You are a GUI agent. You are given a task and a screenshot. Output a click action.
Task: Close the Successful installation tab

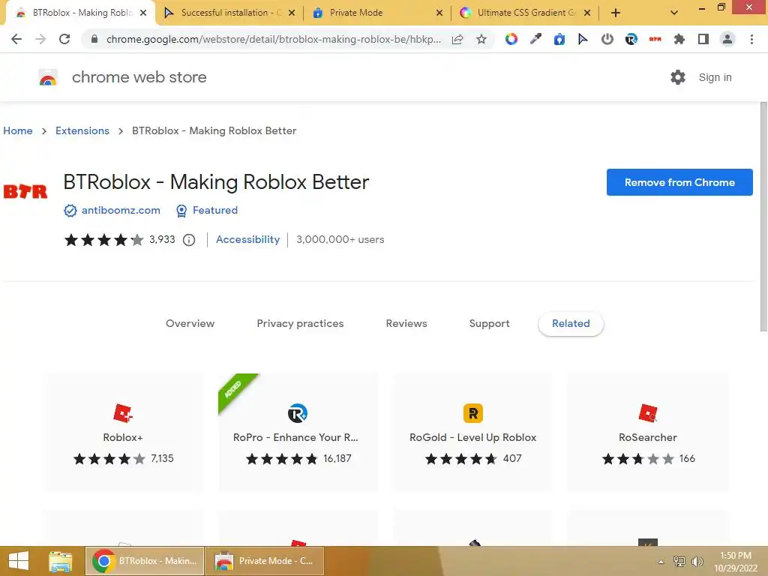pyautogui.click(x=292, y=13)
